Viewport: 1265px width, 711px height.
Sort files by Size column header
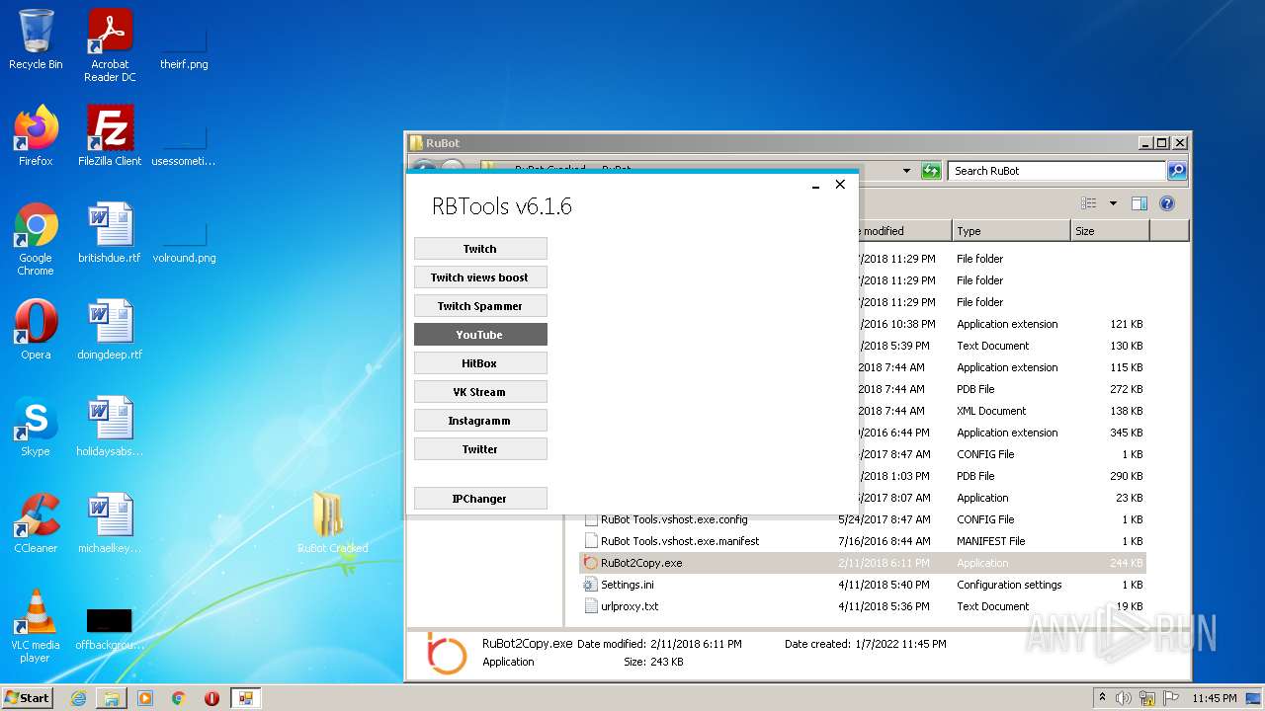(1110, 231)
